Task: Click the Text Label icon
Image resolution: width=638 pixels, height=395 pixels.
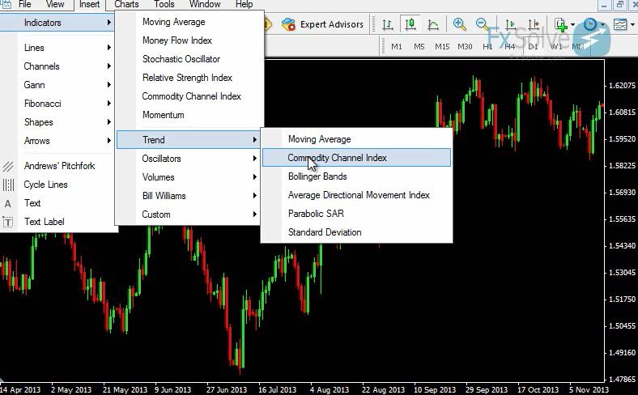Action: pyautogui.click(x=8, y=222)
